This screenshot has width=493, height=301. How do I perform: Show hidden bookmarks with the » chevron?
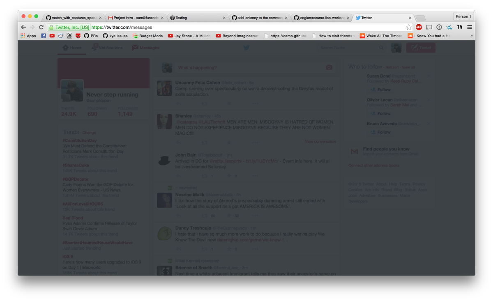pos(471,36)
